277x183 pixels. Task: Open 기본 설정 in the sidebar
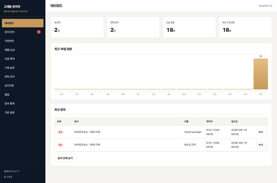pyautogui.click(x=22, y=112)
